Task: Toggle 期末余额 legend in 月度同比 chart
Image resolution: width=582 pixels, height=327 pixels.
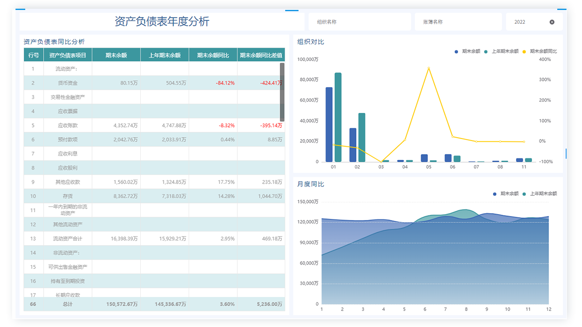Action: tap(505, 194)
